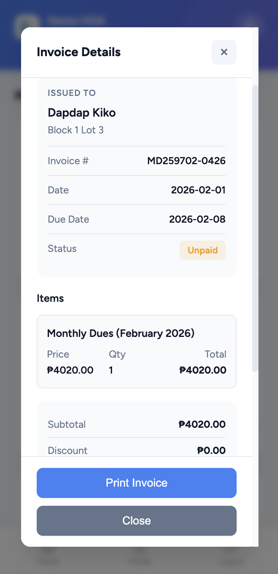Dismiss the dialog with the X icon
Image resolution: width=278 pixels, height=574 pixels.
[x=224, y=52]
